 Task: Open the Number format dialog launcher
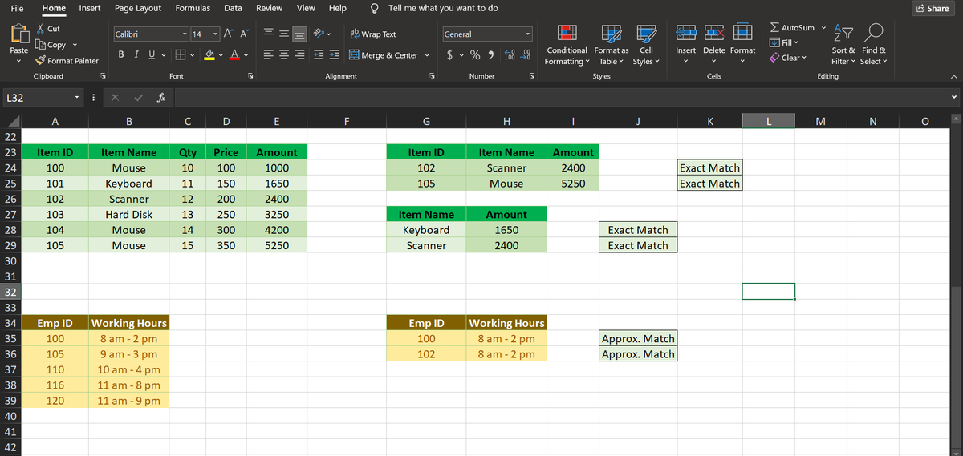[531, 76]
